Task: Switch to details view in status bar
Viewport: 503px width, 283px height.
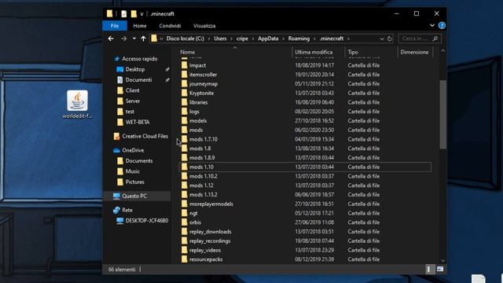Action: 429,269
